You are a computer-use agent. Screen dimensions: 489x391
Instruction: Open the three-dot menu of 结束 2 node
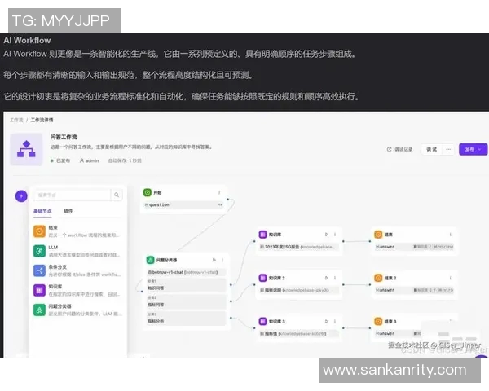coord(451,278)
